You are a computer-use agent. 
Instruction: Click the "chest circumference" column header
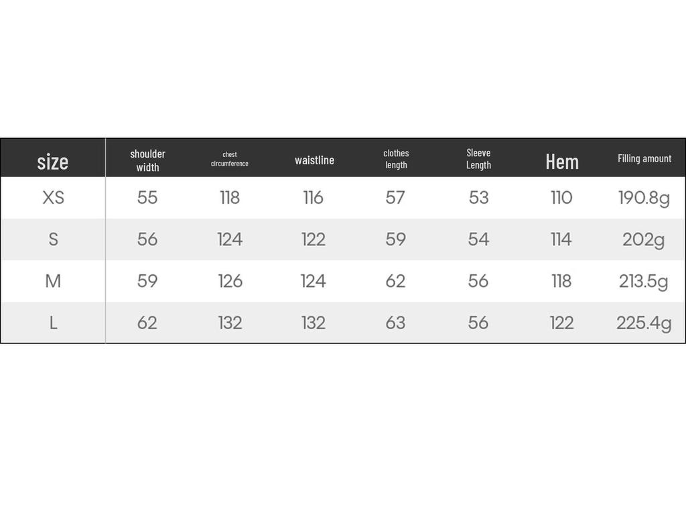(230, 159)
